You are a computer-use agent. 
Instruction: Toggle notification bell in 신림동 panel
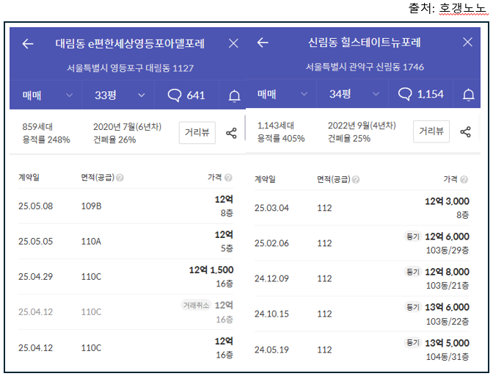coord(469,95)
